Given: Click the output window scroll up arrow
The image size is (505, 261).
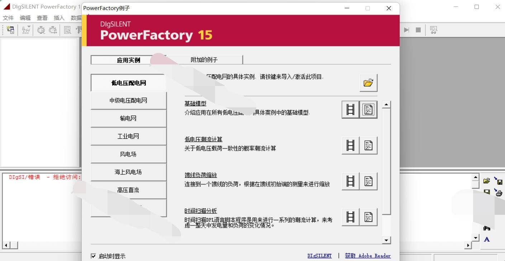Looking at the screenshot, I should click(476, 177).
